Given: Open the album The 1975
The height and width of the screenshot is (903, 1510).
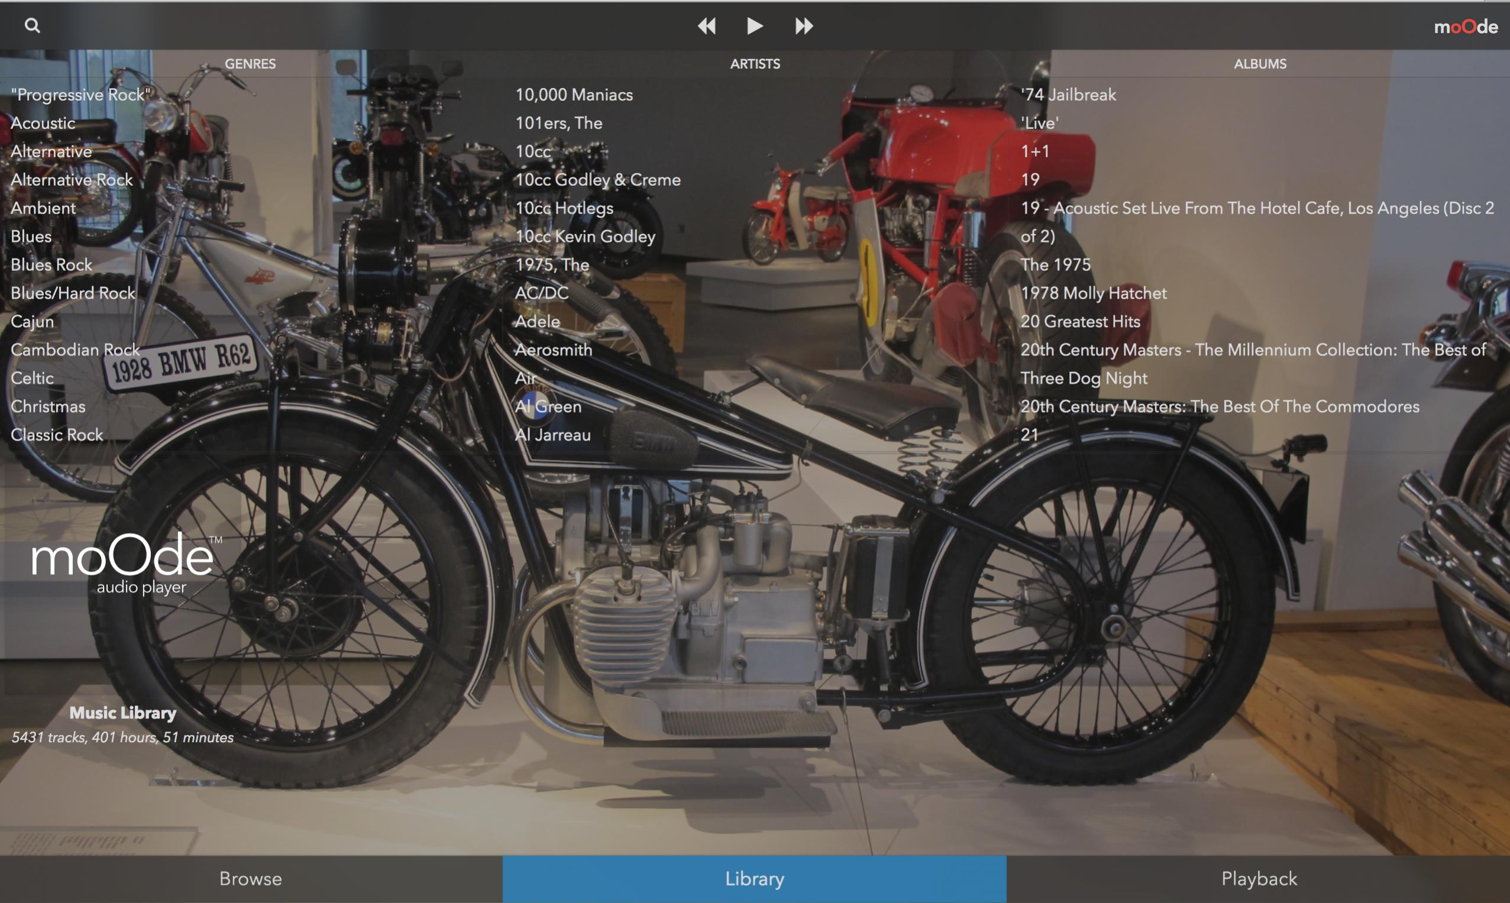Looking at the screenshot, I should [1055, 265].
